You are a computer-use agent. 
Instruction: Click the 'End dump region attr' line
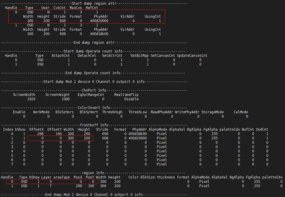pos(94,43)
